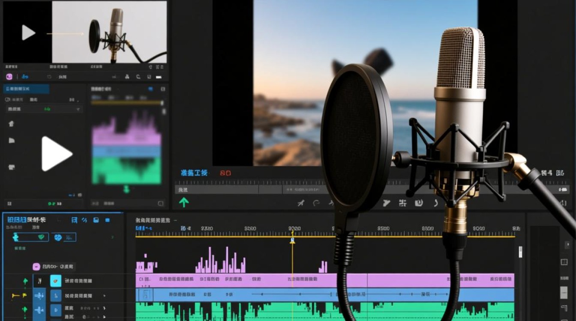Screen dimensions: 576x321
Task: Select the green heart icon in the timeline panel
Action: [42, 237]
